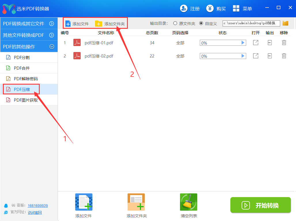Browse output folder with yellow folder icon
296x221 pixels.
click(x=285, y=23)
